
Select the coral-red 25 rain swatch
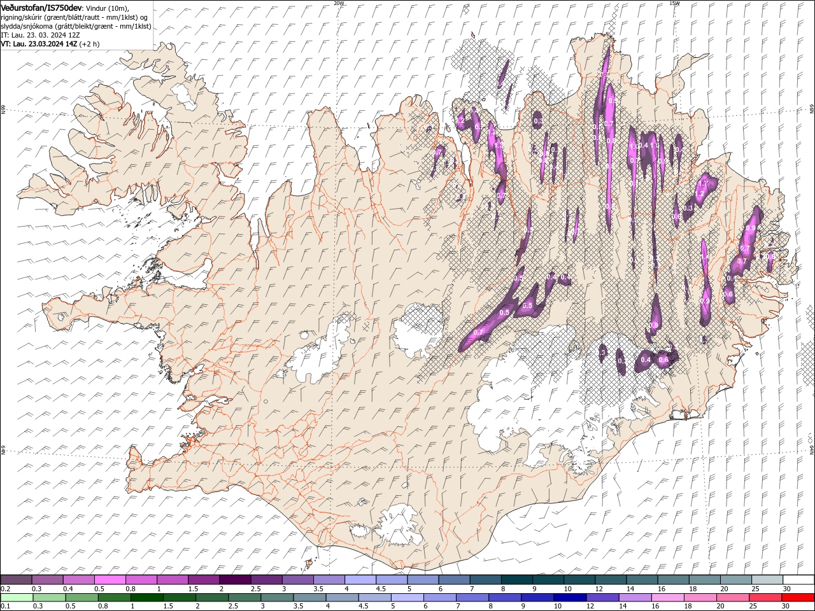tap(765, 598)
